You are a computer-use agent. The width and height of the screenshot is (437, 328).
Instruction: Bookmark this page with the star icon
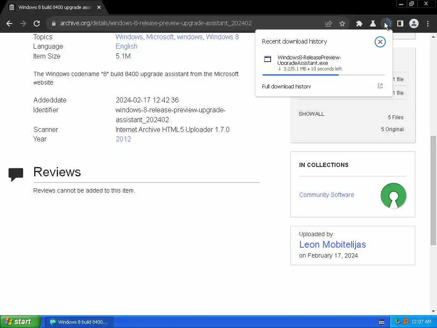click(342, 24)
